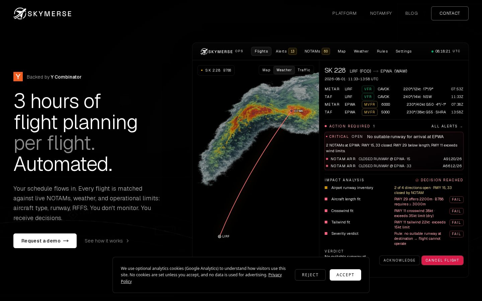Image resolution: width=482 pixels, height=301 pixels.
Task: Click the Impact Analysis section heading
Action: (344, 180)
